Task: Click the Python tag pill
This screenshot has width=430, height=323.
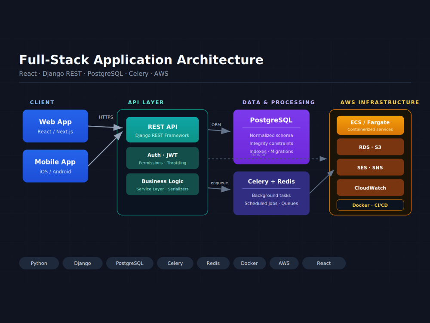Action: 39,263
